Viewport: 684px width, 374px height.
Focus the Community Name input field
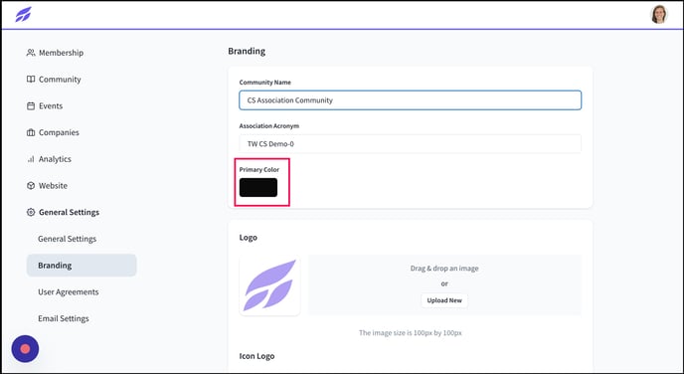[x=410, y=99]
